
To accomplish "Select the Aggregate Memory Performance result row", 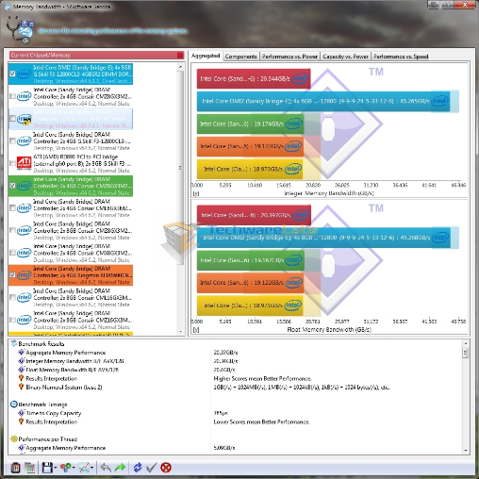I will click(x=236, y=353).
